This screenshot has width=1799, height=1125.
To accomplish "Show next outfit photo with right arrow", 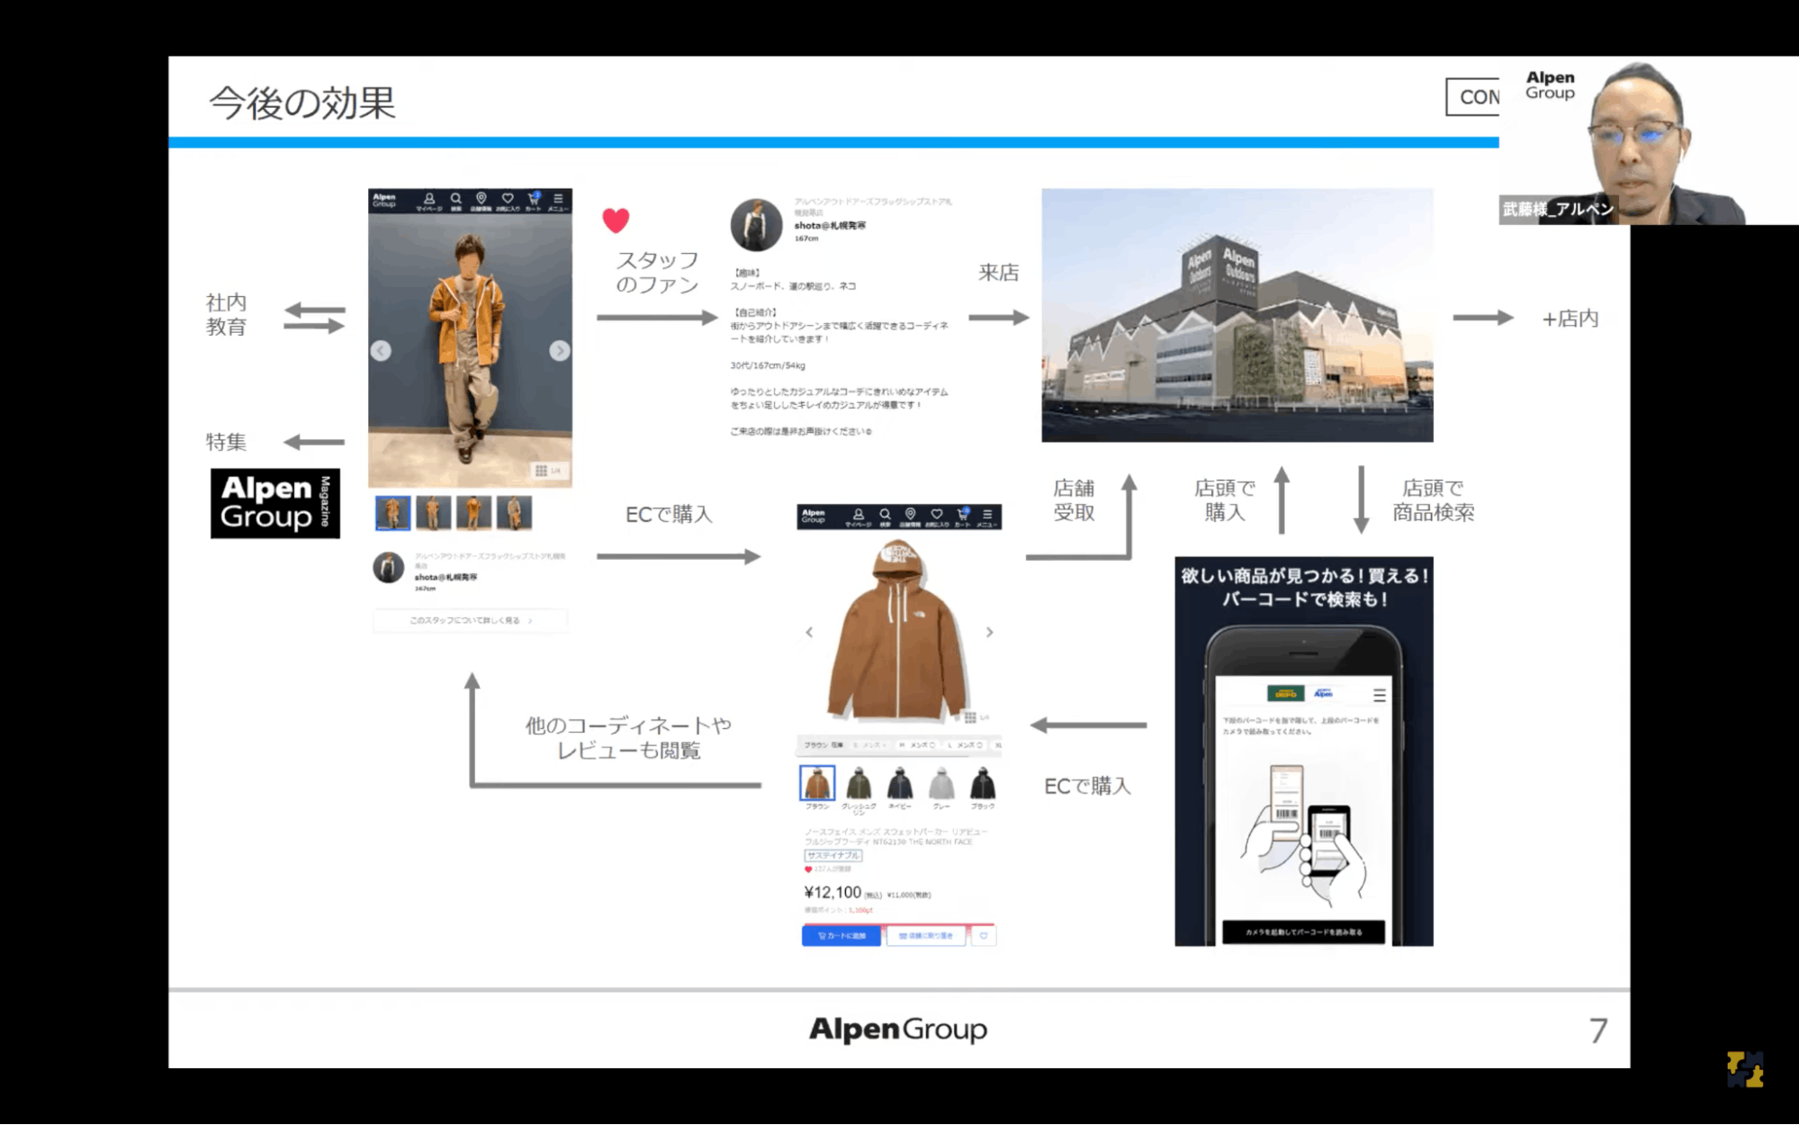I will click(x=560, y=351).
